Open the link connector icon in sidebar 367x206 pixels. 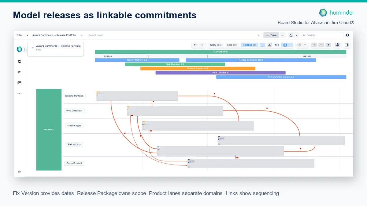pyautogui.click(x=19, y=93)
